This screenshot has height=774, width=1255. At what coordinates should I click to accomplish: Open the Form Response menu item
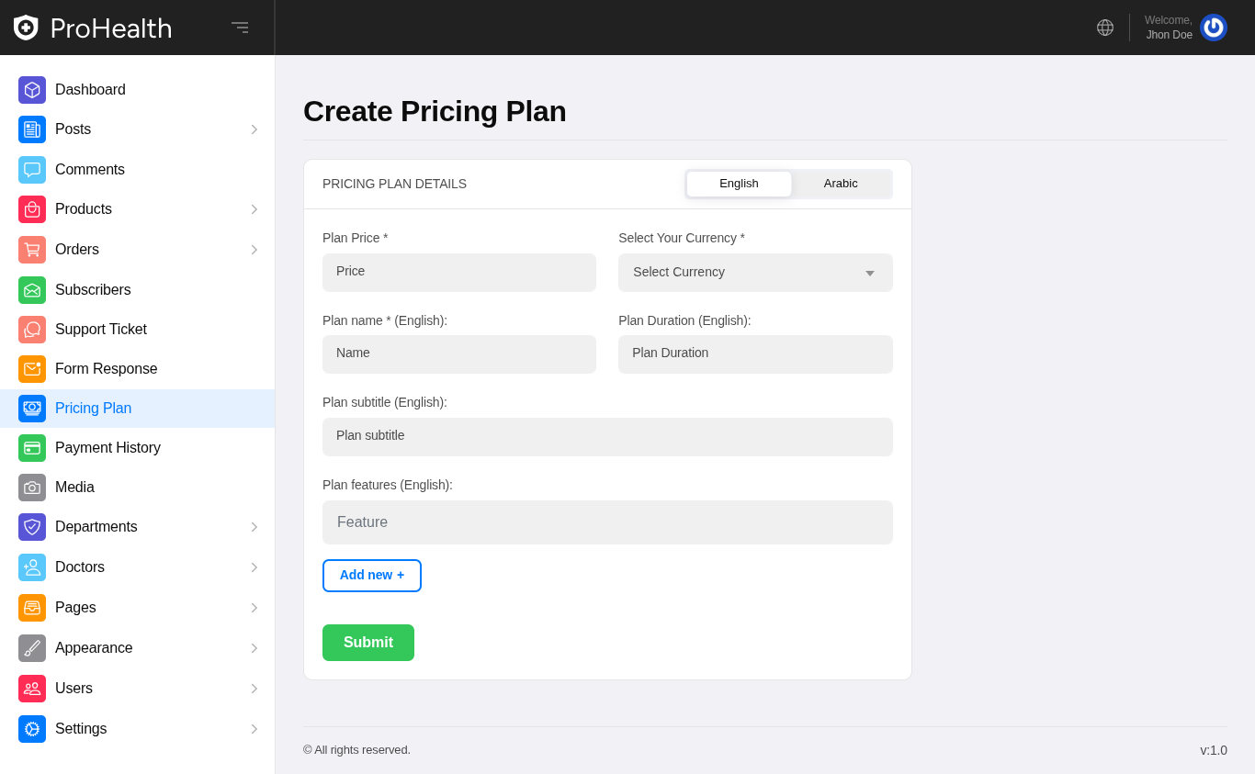pyautogui.click(x=106, y=369)
